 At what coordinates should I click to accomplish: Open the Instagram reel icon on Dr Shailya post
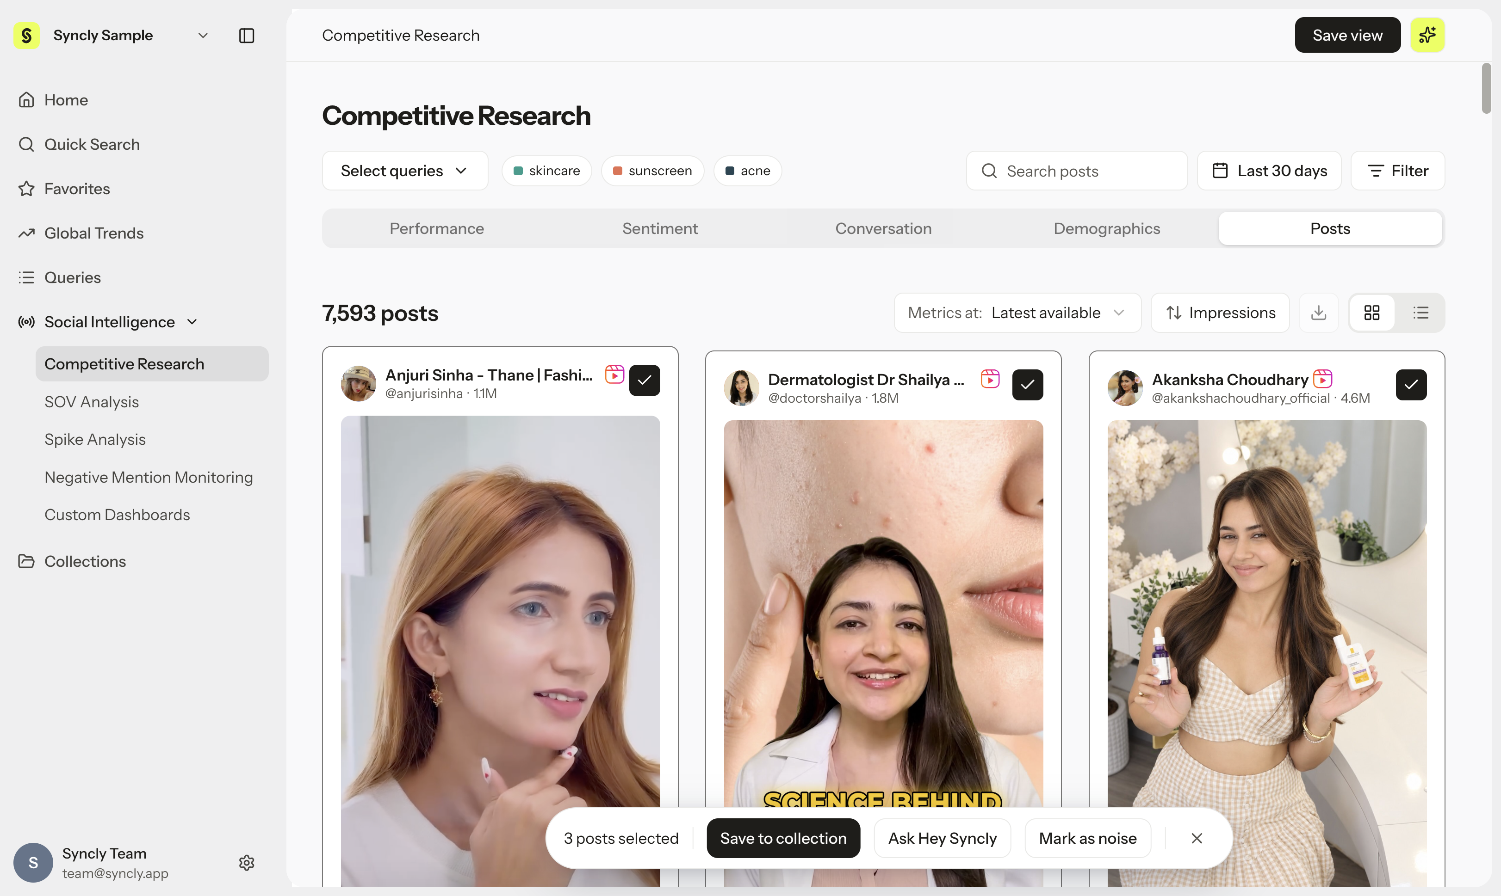pos(990,379)
